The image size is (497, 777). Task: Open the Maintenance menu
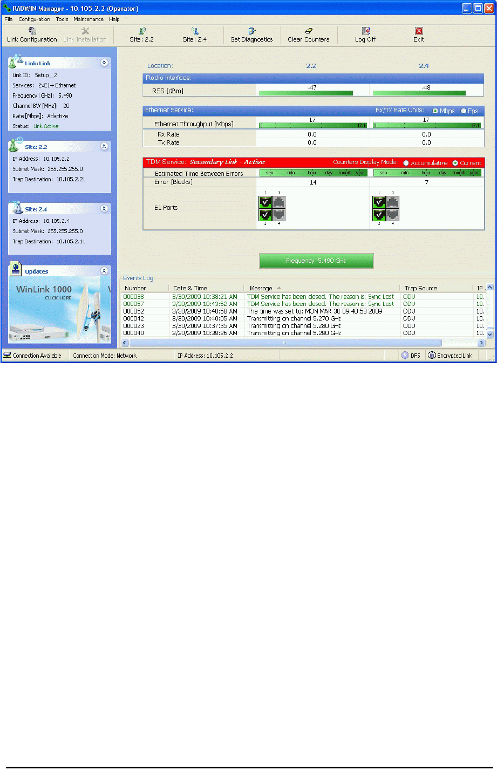(88, 19)
